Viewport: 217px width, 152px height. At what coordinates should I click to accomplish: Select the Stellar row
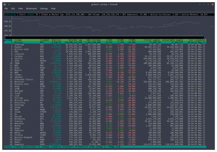[x=105, y=58]
